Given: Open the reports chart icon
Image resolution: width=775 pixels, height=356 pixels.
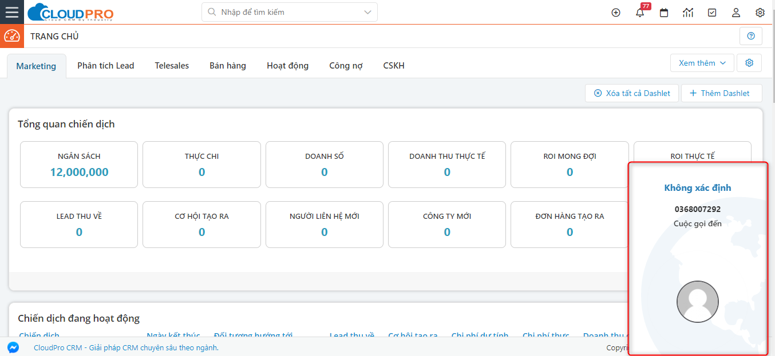Looking at the screenshot, I should click(688, 13).
